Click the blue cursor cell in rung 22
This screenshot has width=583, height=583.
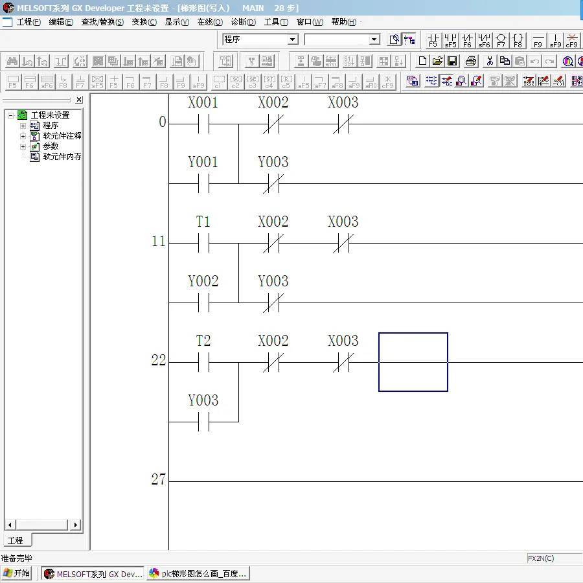pyautogui.click(x=413, y=362)
